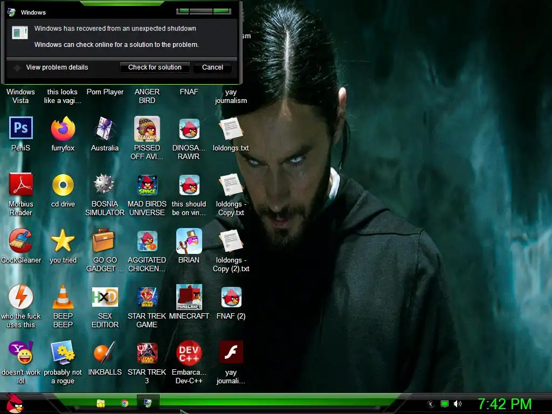The height and width of the screenshot is (414, 552).
Task: Click the green network tray icon
Action: pyautogui.click(x=445, y=404)
